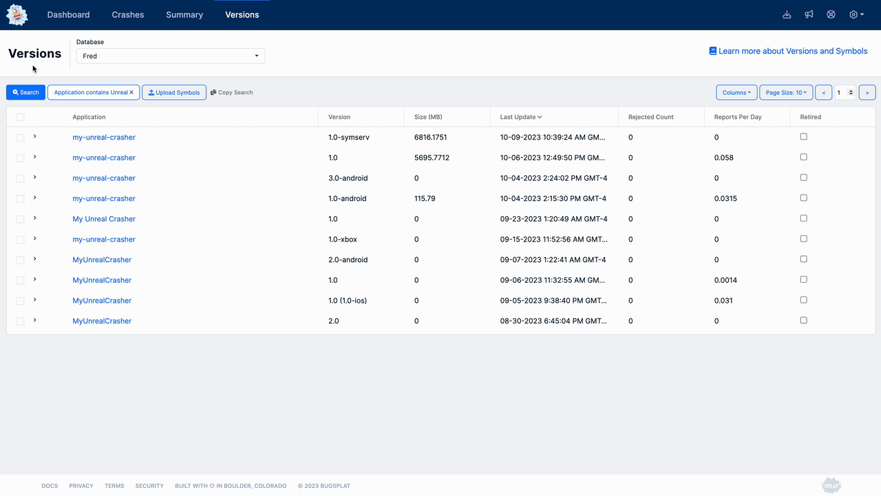Screen dimensions: 881x496
Task: Open the Columns dropdown
Action: click(736, 92)
